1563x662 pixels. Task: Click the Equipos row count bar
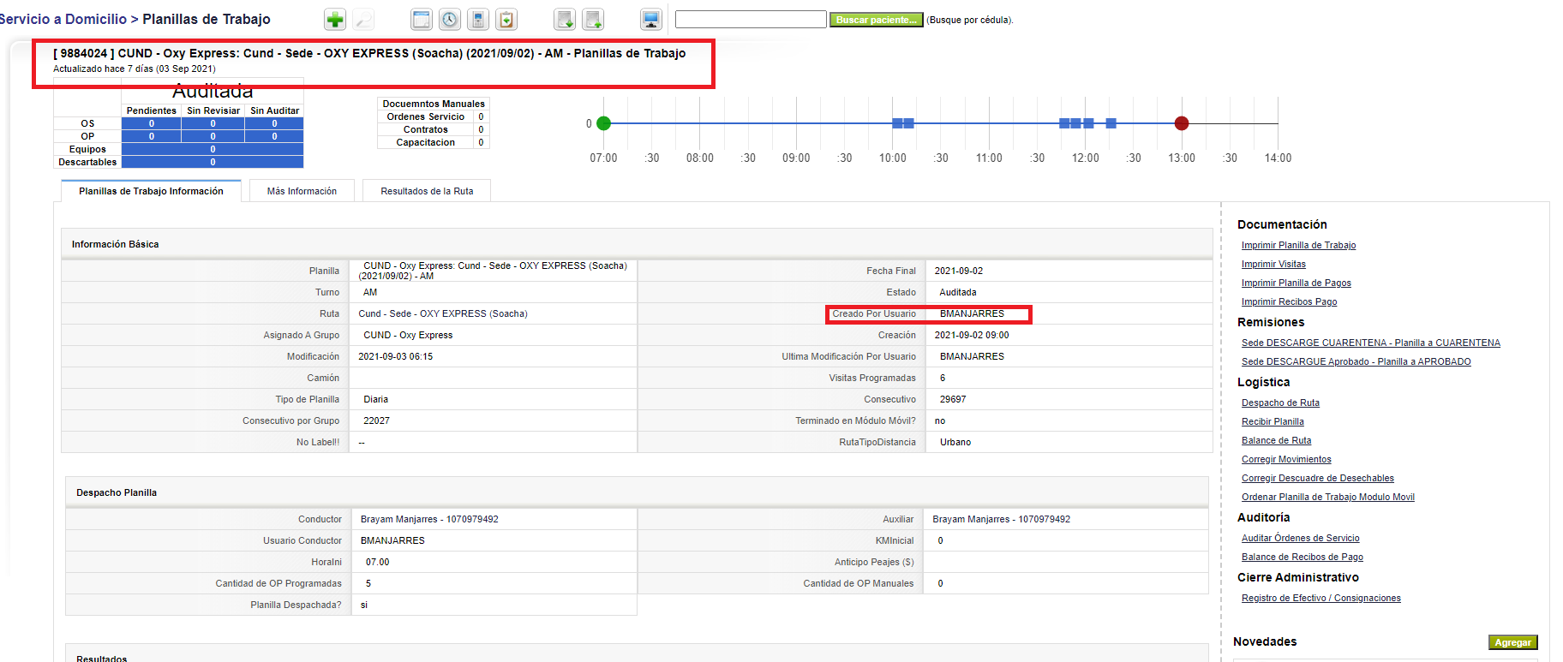213,149
